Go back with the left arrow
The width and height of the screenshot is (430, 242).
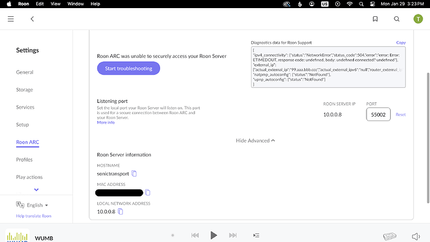32,19
